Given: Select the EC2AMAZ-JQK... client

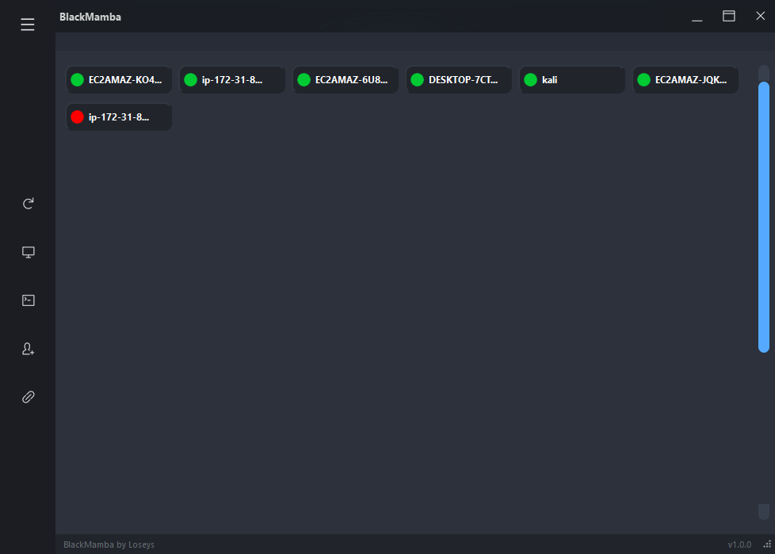Looking at the screenshot, I should [x=685, y=79].
